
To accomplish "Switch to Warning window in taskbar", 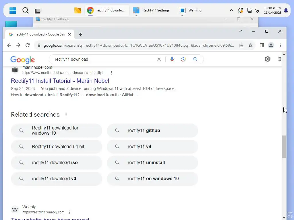I will [191, 10].
